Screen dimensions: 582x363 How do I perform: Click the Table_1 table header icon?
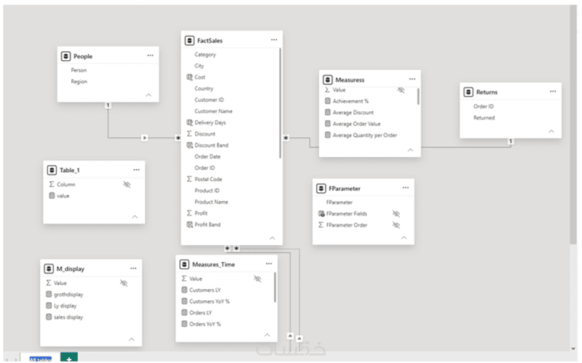[52, 170]
